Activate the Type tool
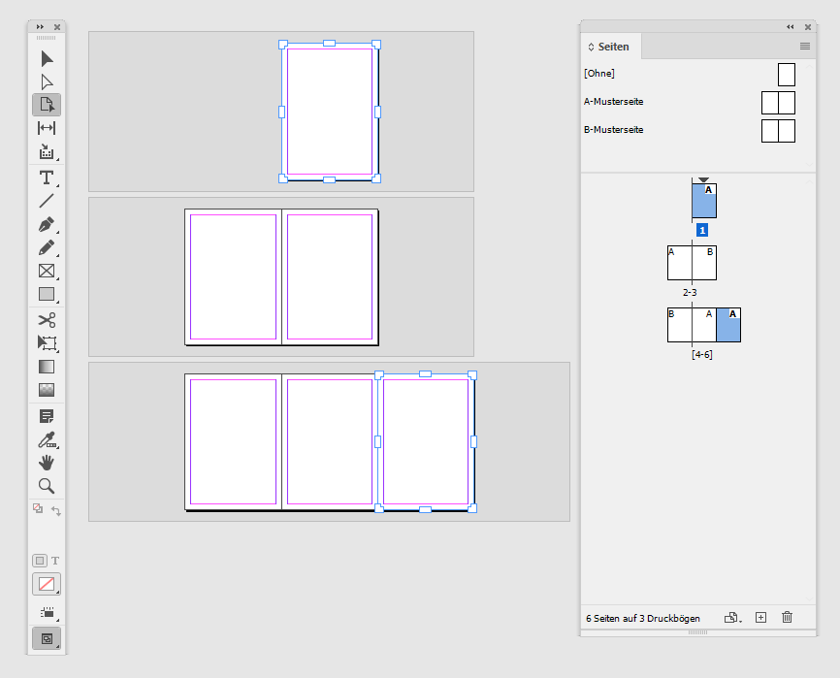This screenshot has width=840, height=678. coord(45,178)
